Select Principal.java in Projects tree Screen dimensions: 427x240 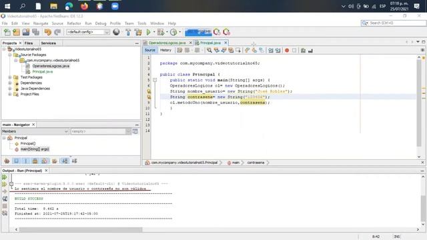tap(43, 72)
